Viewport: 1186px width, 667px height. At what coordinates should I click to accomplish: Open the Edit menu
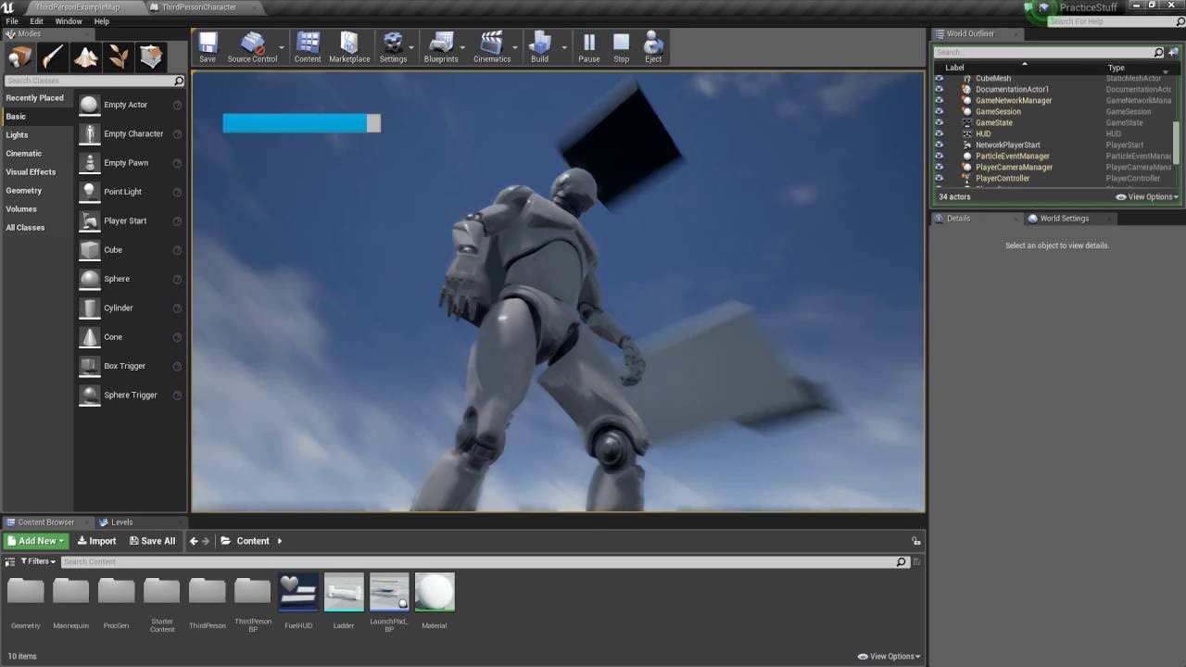(36, 21)
